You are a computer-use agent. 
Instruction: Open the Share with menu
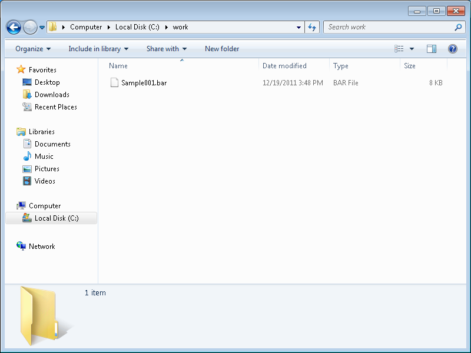point(167,49)
